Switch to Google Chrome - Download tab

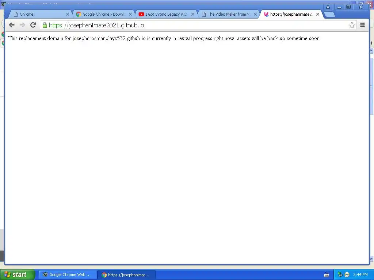[103, 14]
